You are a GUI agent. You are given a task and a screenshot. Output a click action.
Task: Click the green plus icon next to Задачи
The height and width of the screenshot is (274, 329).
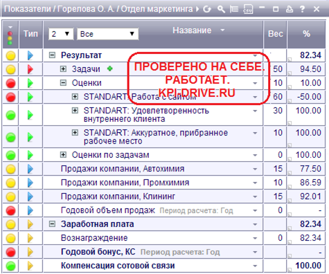click(x=110, y=68)
